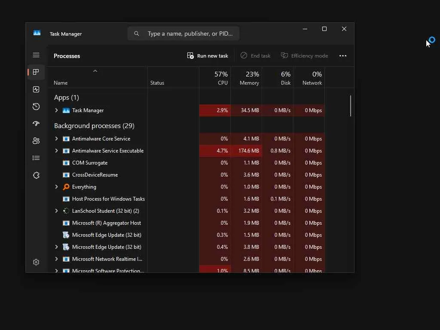This screenshot has width=440, height=330.
Task: Expand Microsoft Network Realtime process
Action: tap(56, 259)
